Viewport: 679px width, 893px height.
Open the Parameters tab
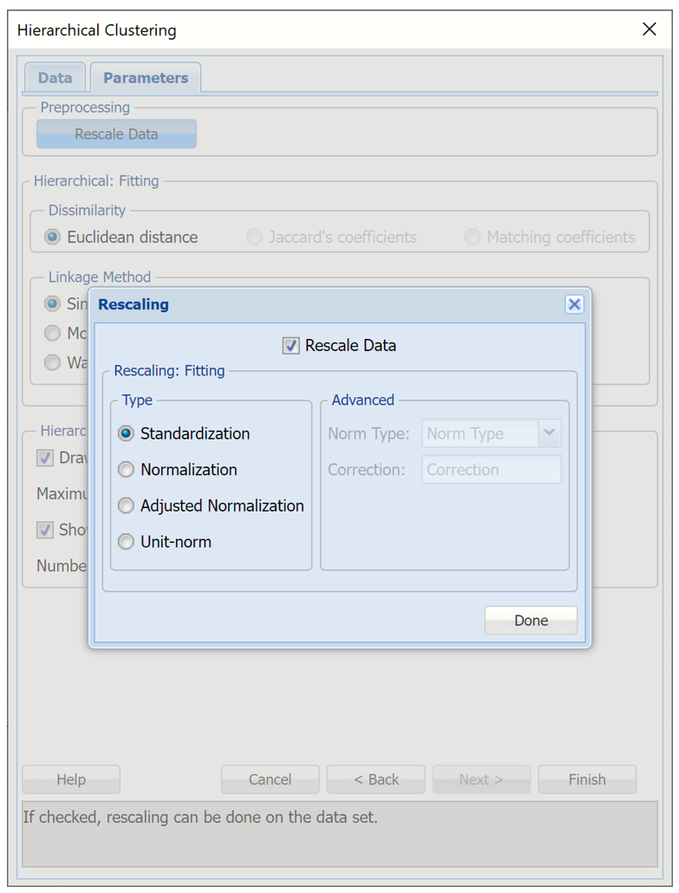[x=146, y=78]
